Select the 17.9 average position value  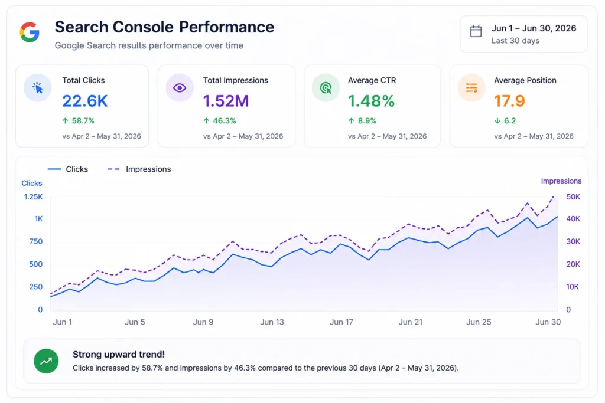click(510, 101)
